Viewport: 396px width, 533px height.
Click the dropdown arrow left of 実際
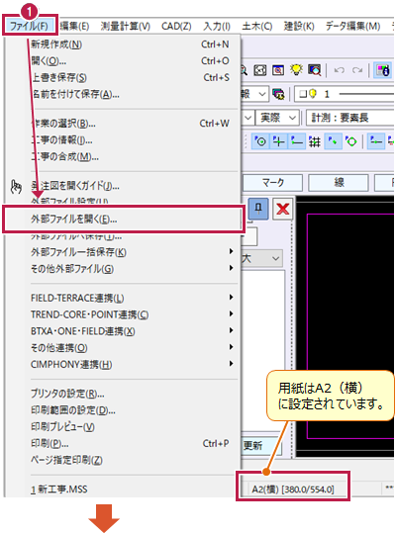point(248,118)
